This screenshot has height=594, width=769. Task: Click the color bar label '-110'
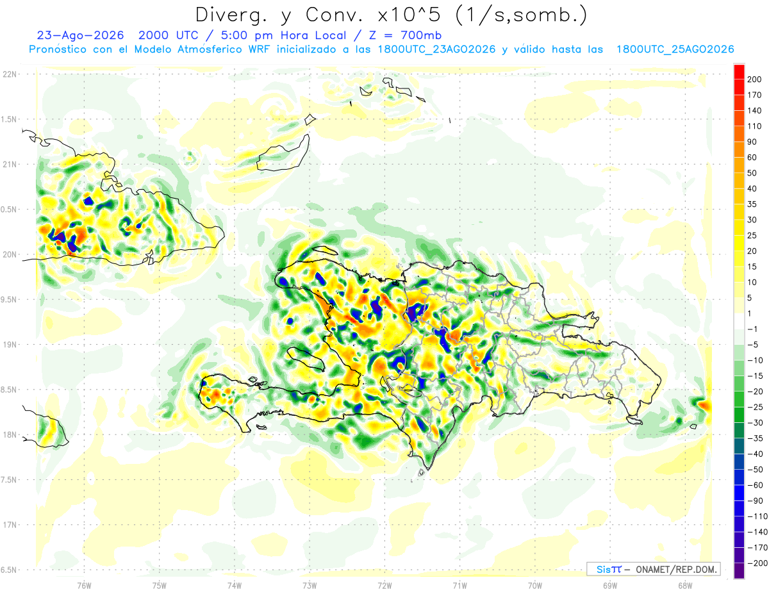759,516
